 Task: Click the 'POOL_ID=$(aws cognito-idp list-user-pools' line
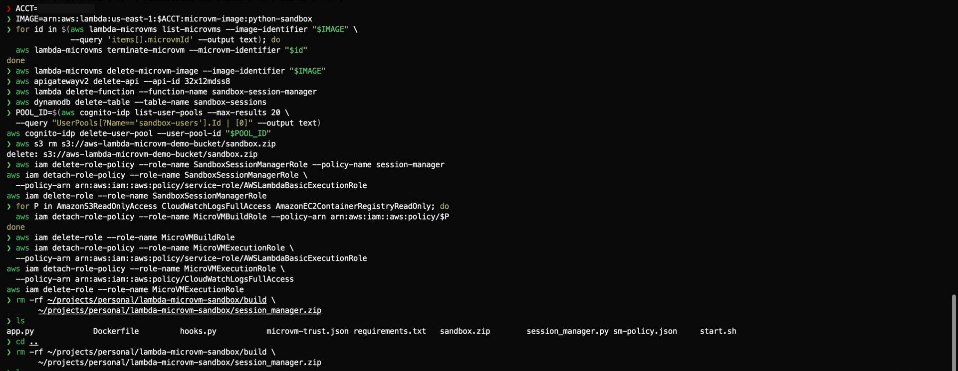[152, 113]
